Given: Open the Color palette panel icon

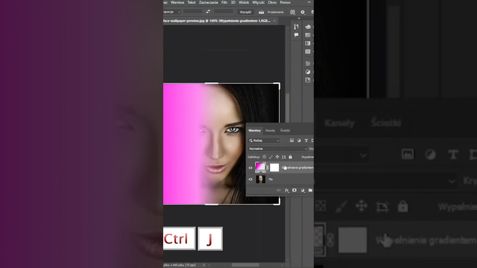Looking at the screenshot, I should [308, 27].
